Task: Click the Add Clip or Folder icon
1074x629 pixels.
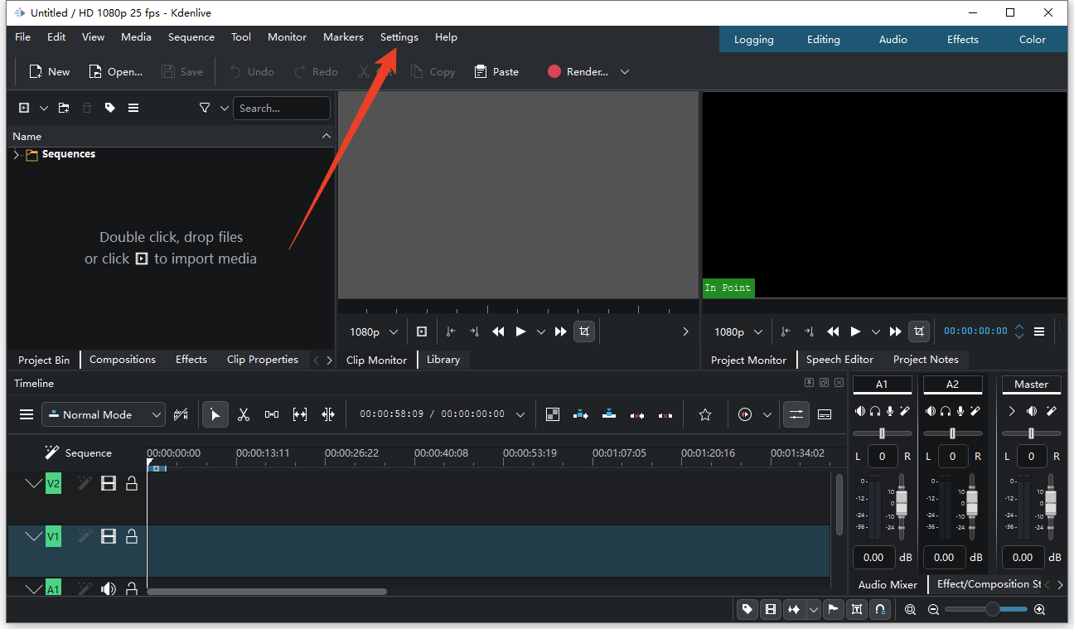Action: pos(24,108)
